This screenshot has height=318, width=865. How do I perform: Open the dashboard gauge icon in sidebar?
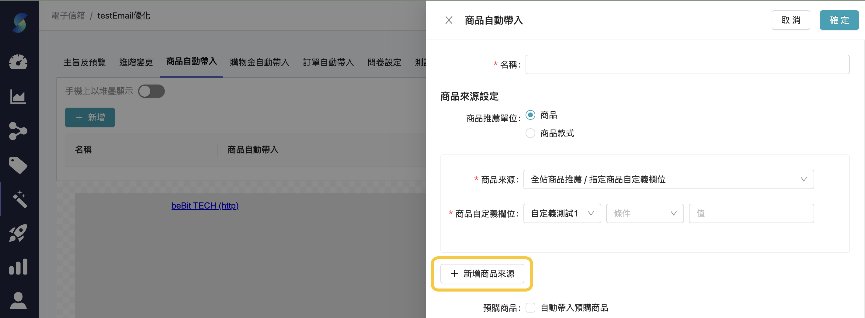click(x=19, y=62)
